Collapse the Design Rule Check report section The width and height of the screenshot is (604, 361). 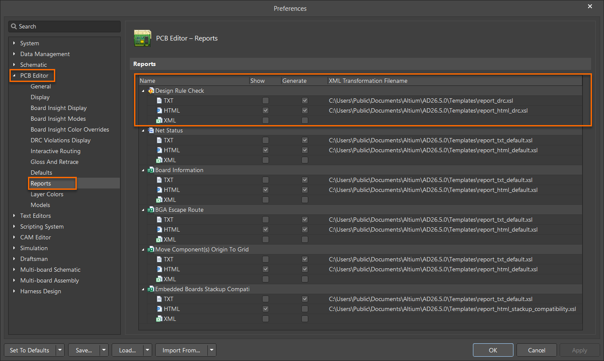[143, 91]
